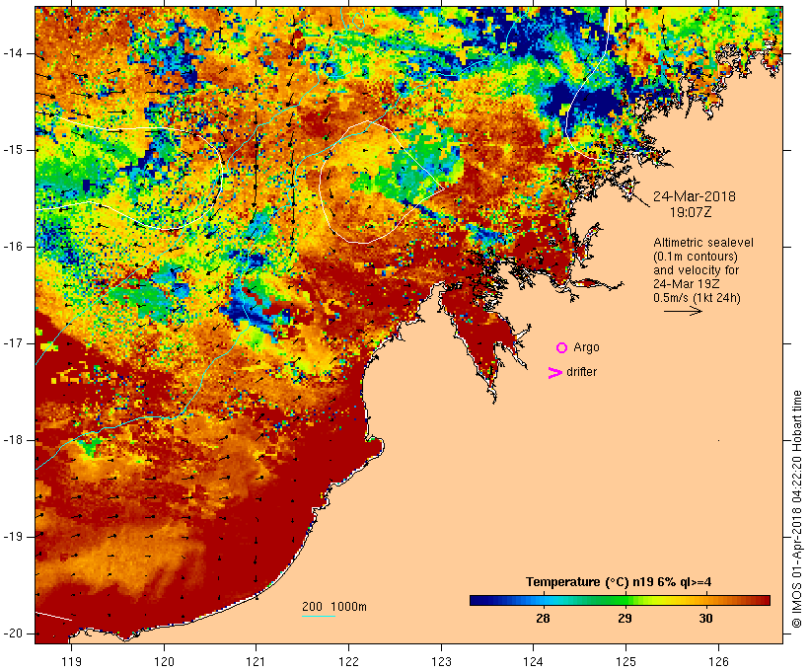Click the '126' longitude axis label

pyautogui.click(x=718, y=661)
